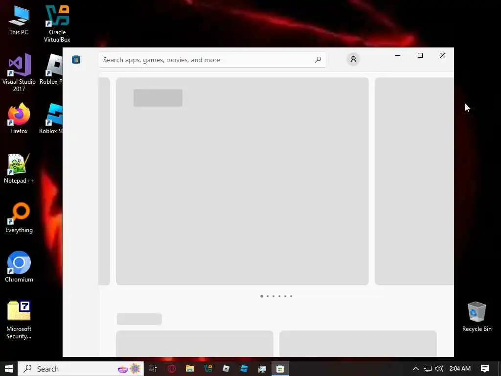Image resolution: width=501 pixels, height=376 pixels.
Task: Open Roblox Studio from taskbar
Action: (244, 369)
